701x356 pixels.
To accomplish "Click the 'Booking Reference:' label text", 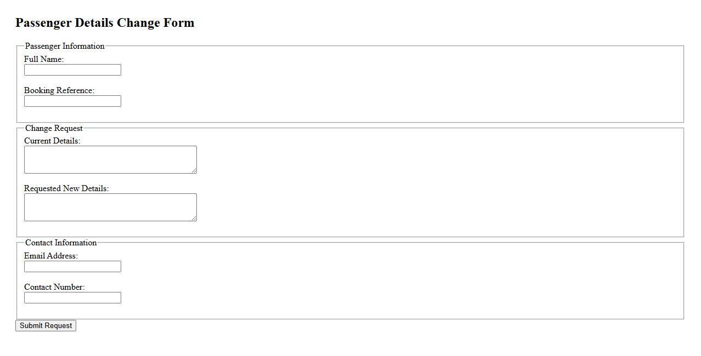I will 59,90.
